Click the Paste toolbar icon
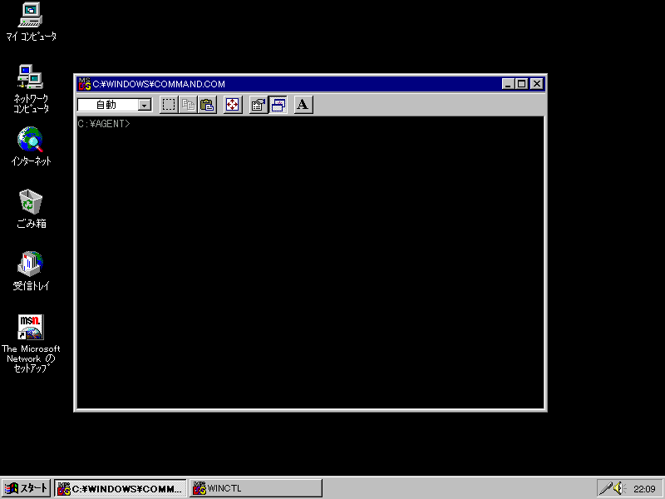The width and height of the screenshot is (665, 499). (x=207, y=105)
